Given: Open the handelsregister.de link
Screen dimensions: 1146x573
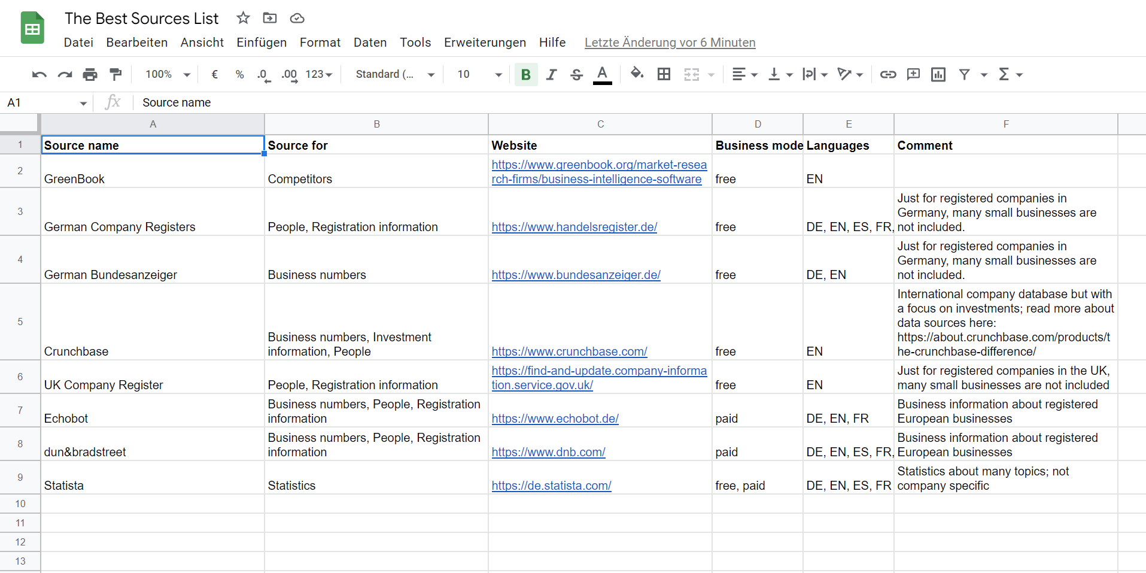Looking at the screenshot, I should (574, 227).
